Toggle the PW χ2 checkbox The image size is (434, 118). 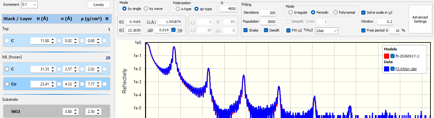pos(289,30)
